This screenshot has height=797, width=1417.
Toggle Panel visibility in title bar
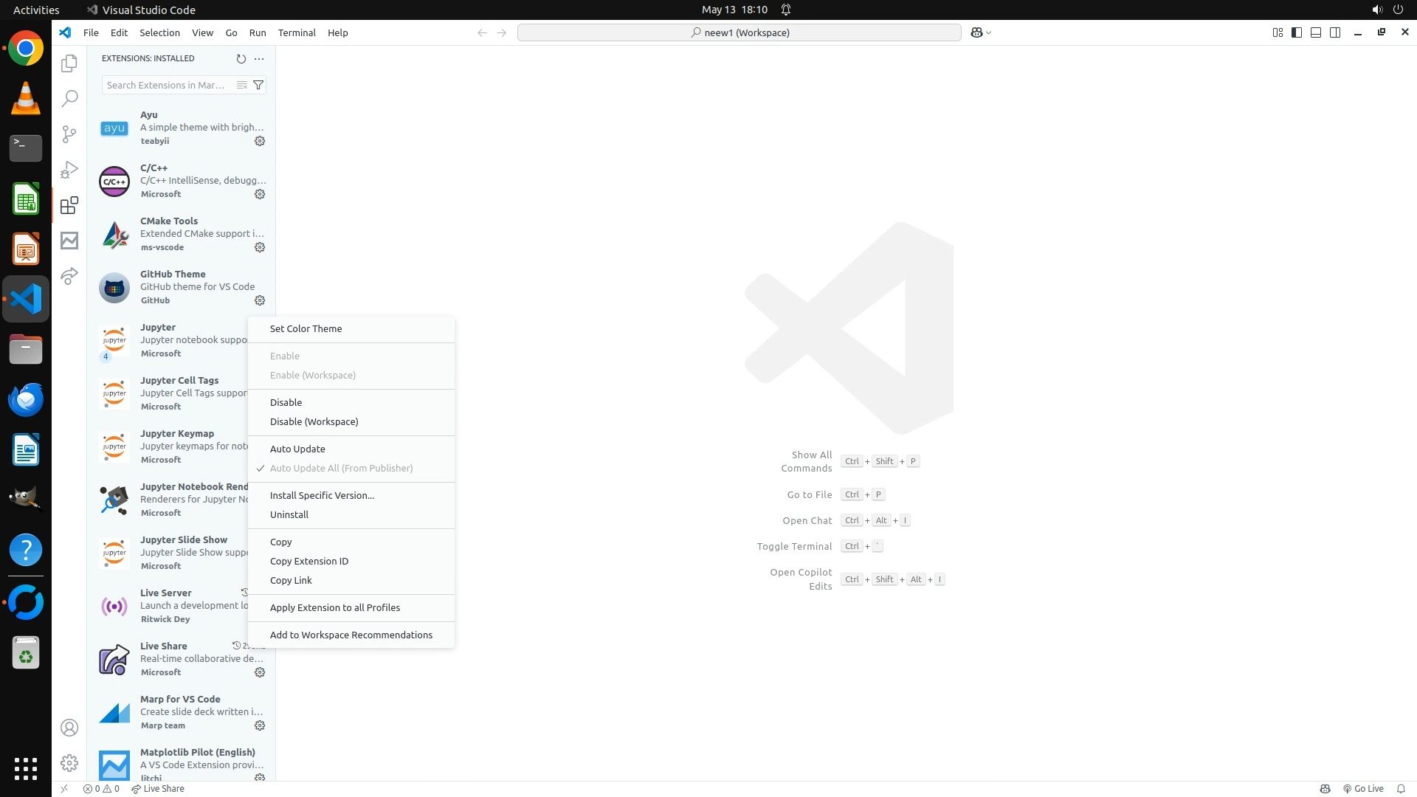tap(1316, 32)
